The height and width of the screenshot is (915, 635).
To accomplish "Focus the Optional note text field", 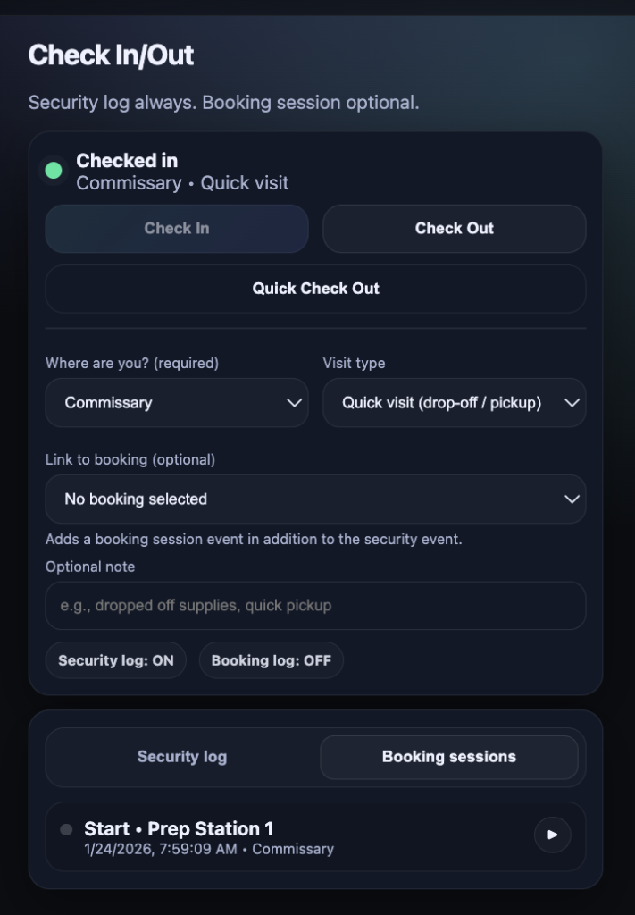I will coord(315,606).
